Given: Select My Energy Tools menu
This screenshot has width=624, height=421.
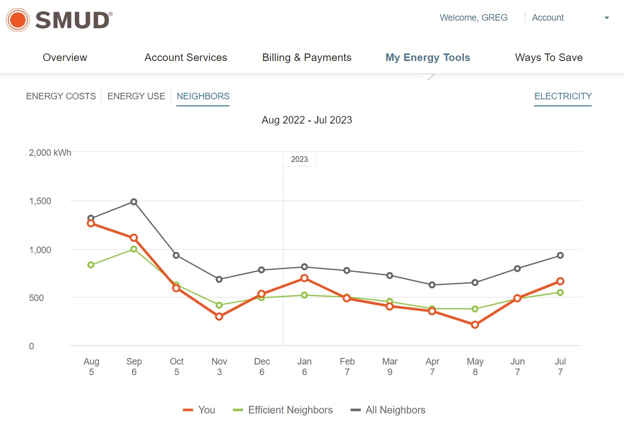Looking at the screenshot, I should [x=427, y=57].
